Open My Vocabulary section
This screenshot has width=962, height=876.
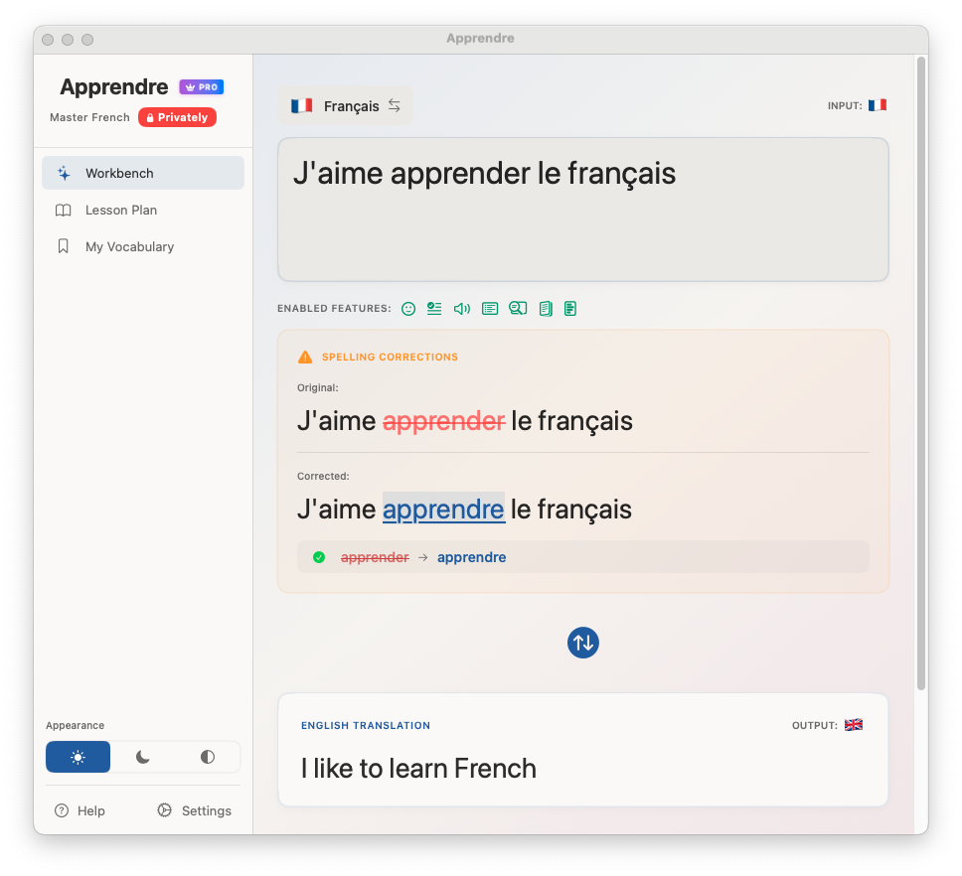coord(128,246)
